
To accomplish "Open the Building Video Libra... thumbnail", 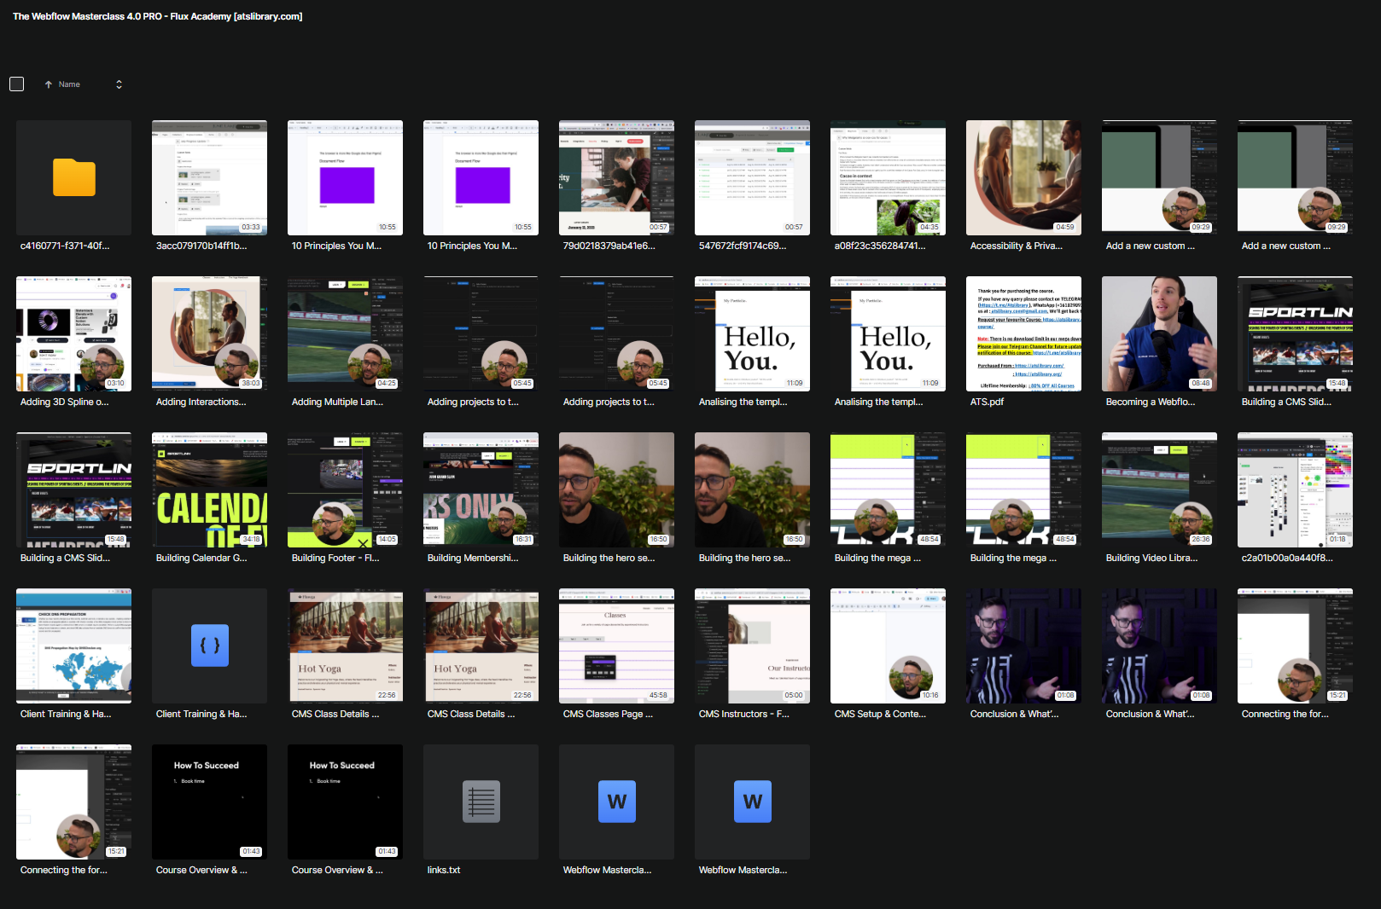I will 1159,489.
